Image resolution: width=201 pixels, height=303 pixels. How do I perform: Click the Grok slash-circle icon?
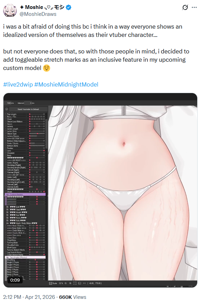(x=185, y=7)
